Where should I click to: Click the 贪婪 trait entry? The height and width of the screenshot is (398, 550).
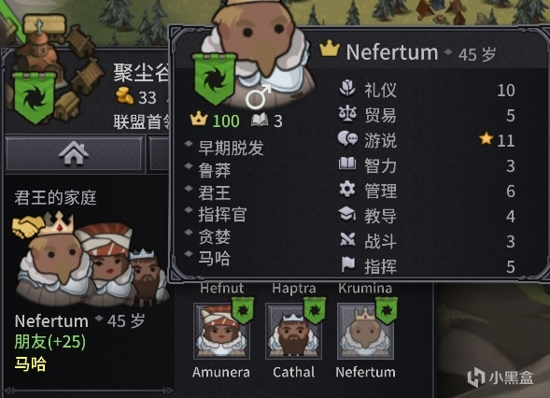(x=215, y=236)
